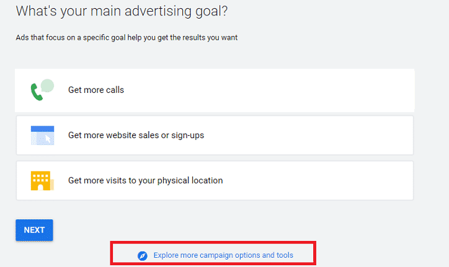This screenshot has width=449, height=267.
Task: Click the blue title bar of the website icon
Action: pos(42,128)
